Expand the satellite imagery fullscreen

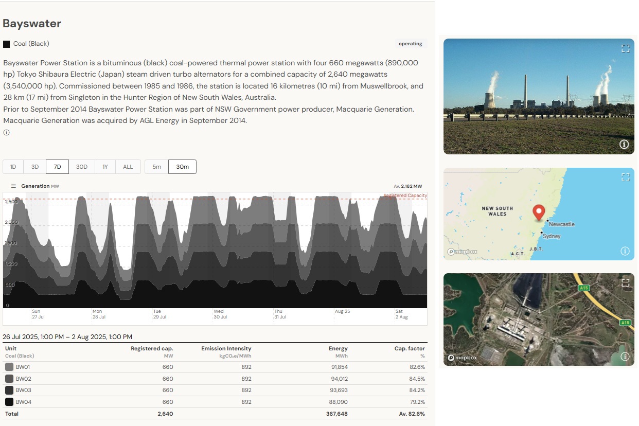pyautogui.click(x=625, y=282)
